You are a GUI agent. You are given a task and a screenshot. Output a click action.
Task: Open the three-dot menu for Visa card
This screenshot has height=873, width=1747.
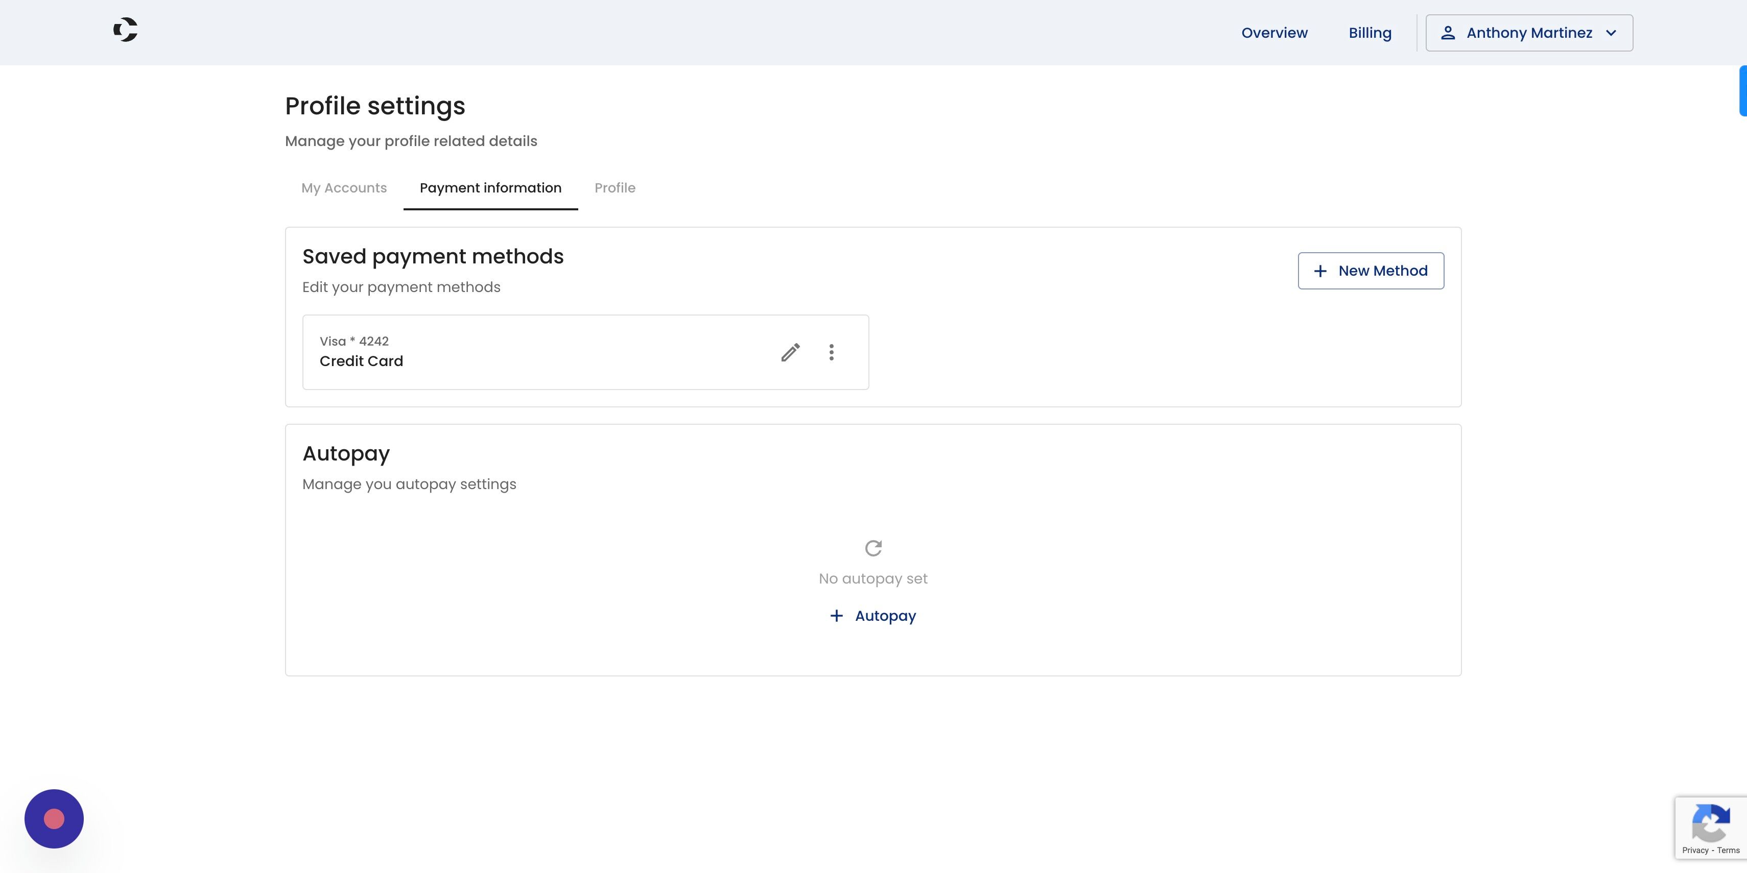tap(832, 352)
